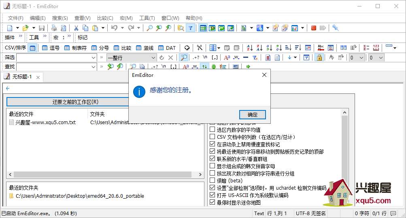Open the 一整行 column dropdown
The width and height of the screenshot is (406, 218).
point(153,58)
